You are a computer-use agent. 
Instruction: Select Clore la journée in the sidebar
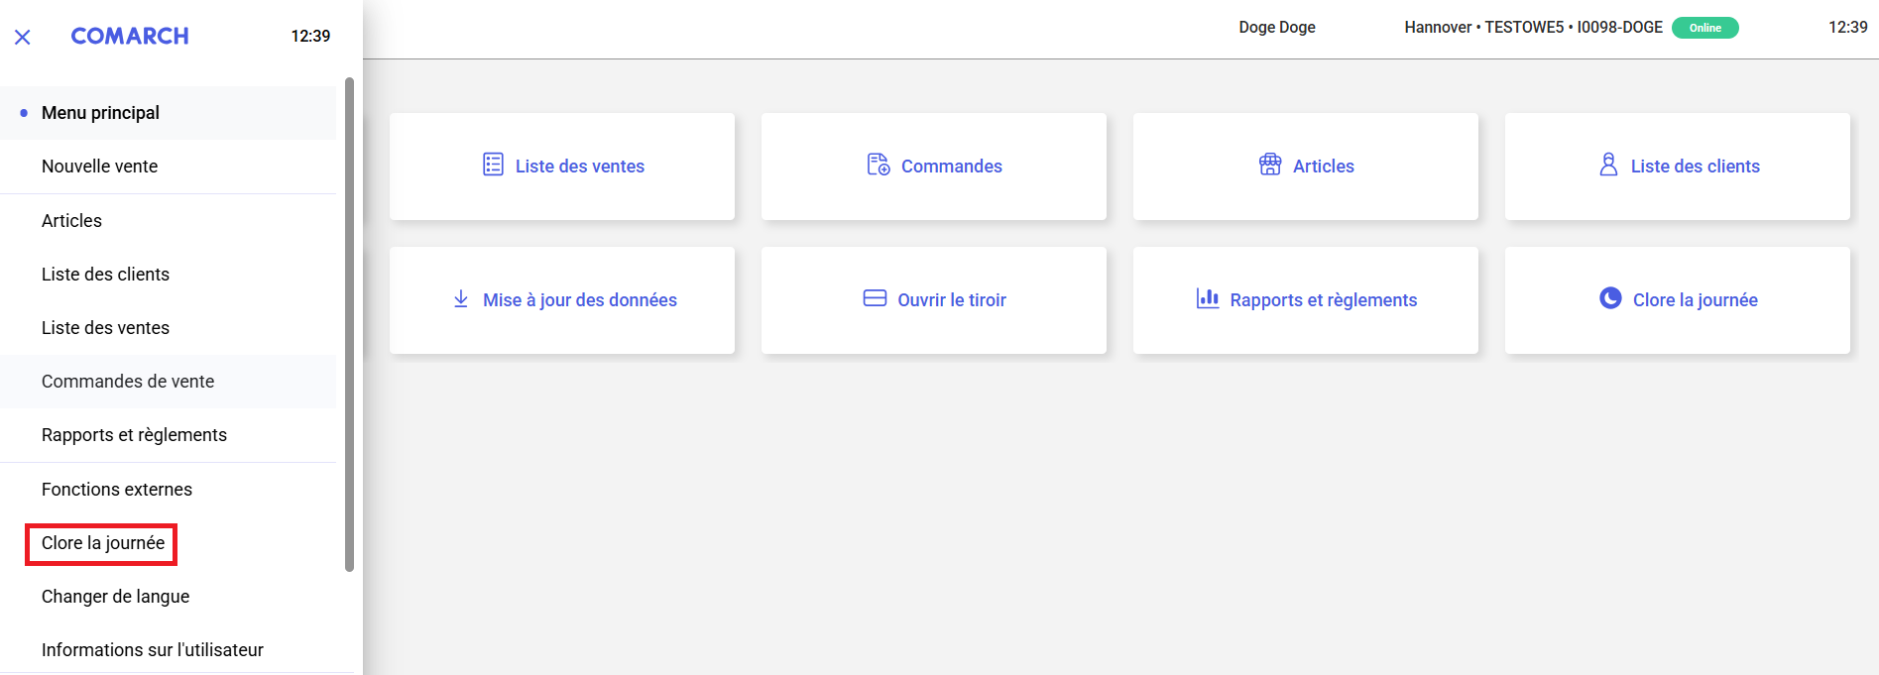tap(103, 543)
